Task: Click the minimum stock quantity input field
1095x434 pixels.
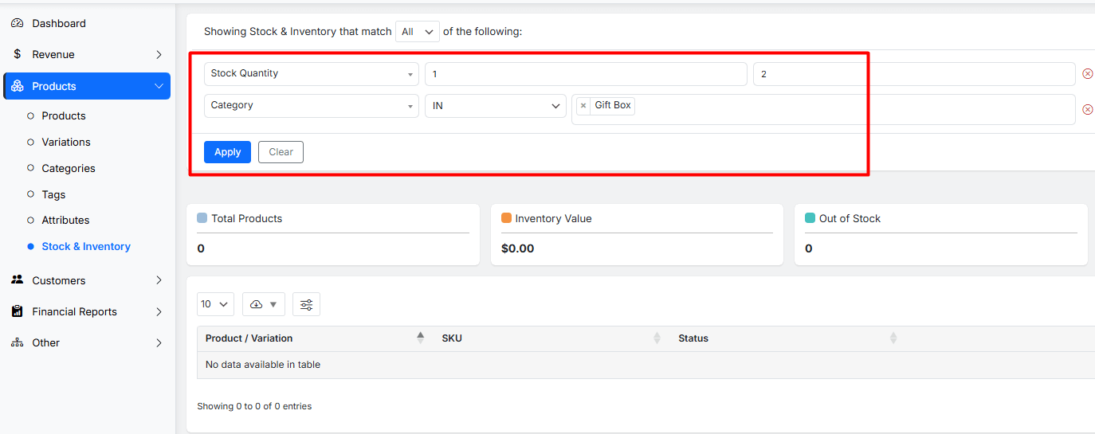Action: pos(585,74)
